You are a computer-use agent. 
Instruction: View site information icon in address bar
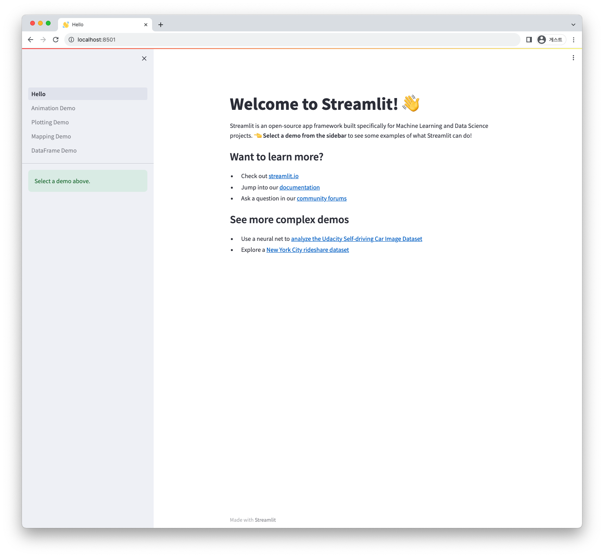[71, 40]
